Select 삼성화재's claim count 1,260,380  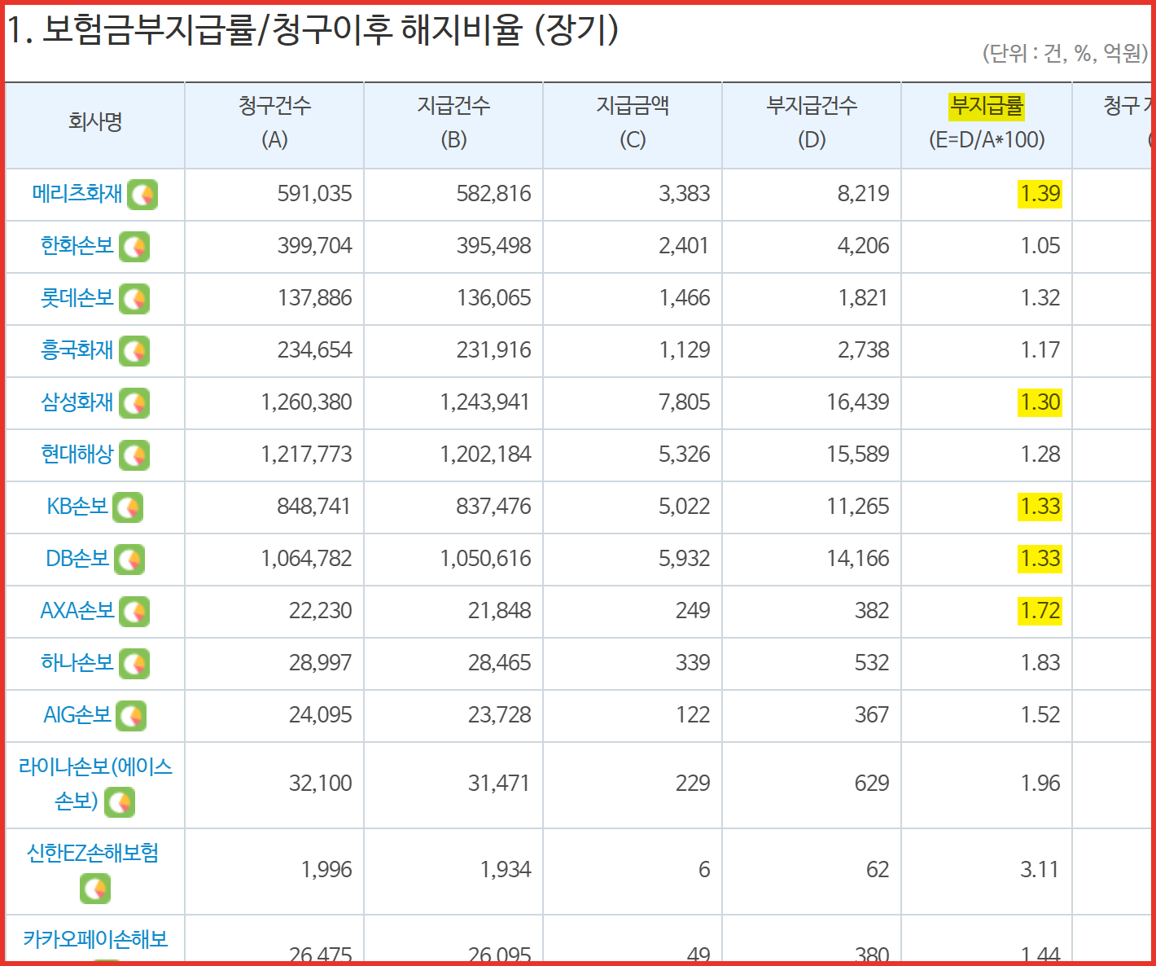(x=306, y=402)
